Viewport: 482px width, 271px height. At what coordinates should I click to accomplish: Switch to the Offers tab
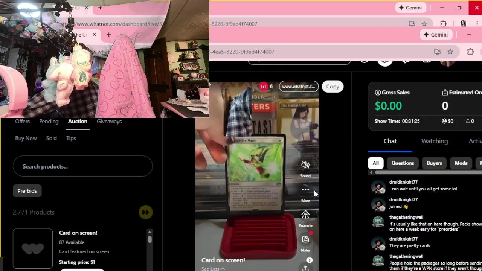(x=22, y=121)
